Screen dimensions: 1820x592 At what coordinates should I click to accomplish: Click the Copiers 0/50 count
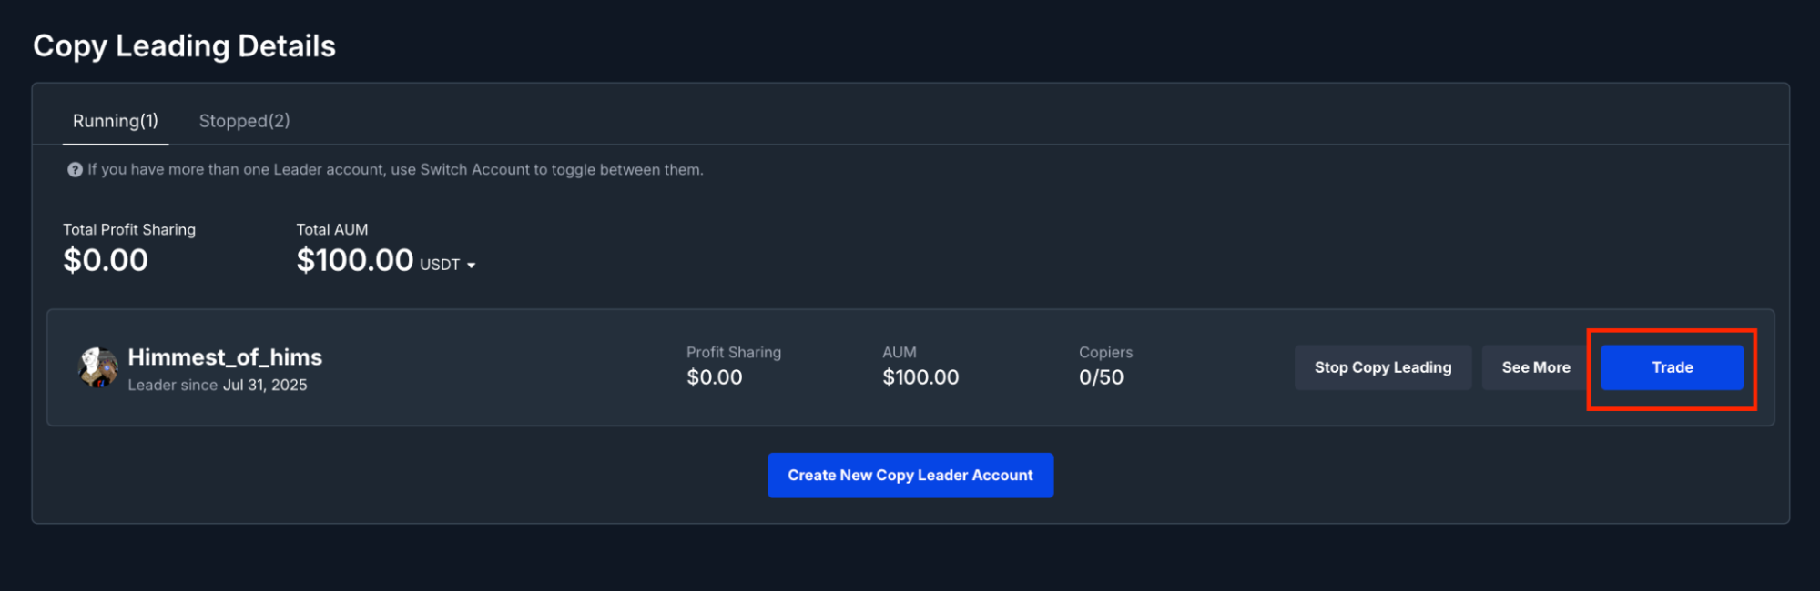(x=1101, y=377)
